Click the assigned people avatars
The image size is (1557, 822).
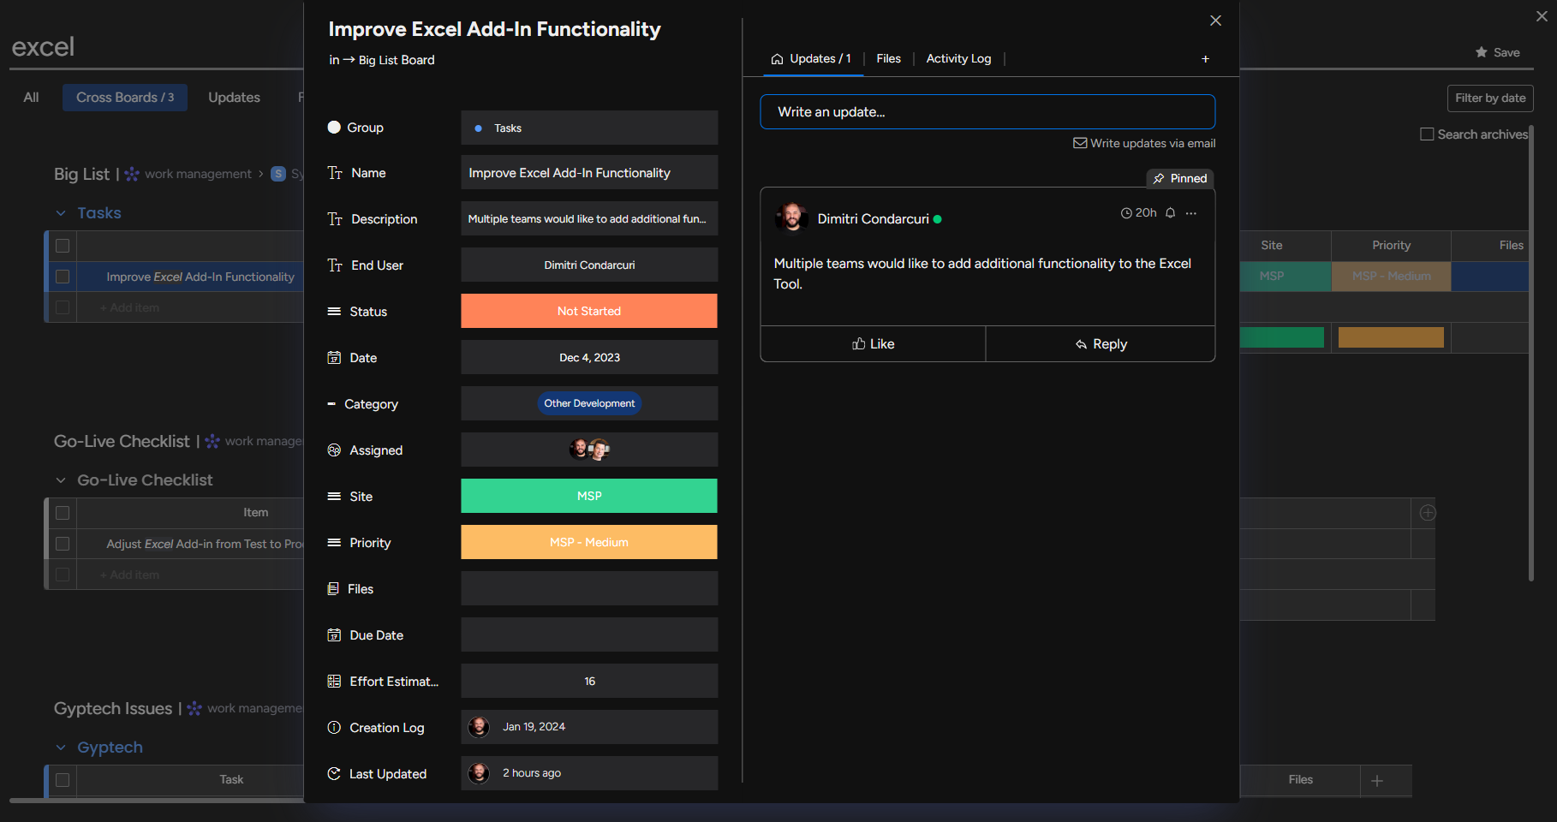tap(589, 450)
